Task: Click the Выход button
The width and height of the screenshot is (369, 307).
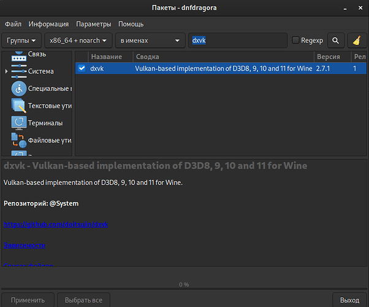Action: [x=349, y=300]
